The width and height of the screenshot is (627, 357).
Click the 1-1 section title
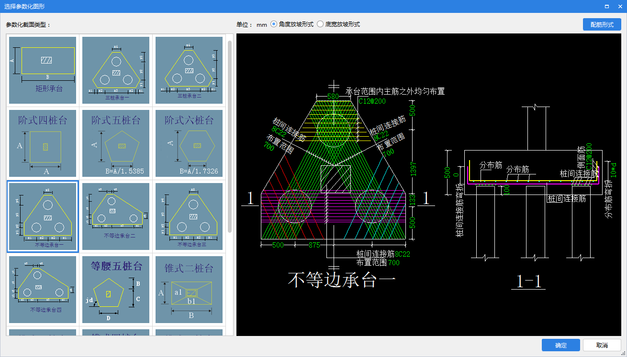(529, 282)
